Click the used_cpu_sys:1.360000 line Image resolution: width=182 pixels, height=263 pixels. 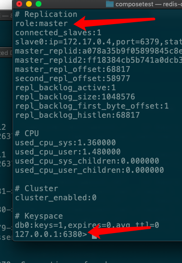[x=65, y=143]
